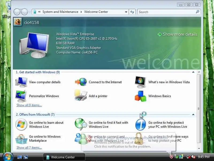Click the protect your PC Windows Live icon

pyautogui.click(x=141, y=125)
